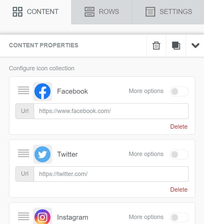This screenshot has width=204, height=224.
Task: Open the Settings tab
Action: [168, 12]
